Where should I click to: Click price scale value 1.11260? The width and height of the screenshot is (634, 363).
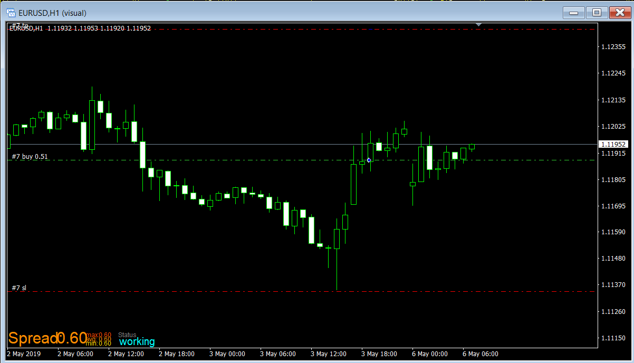click(613, 312)
